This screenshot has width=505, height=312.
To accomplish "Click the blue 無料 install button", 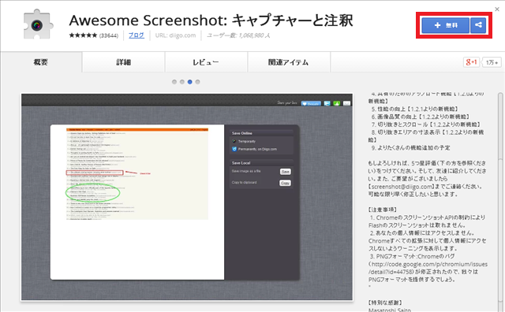I will coord(445,25).
